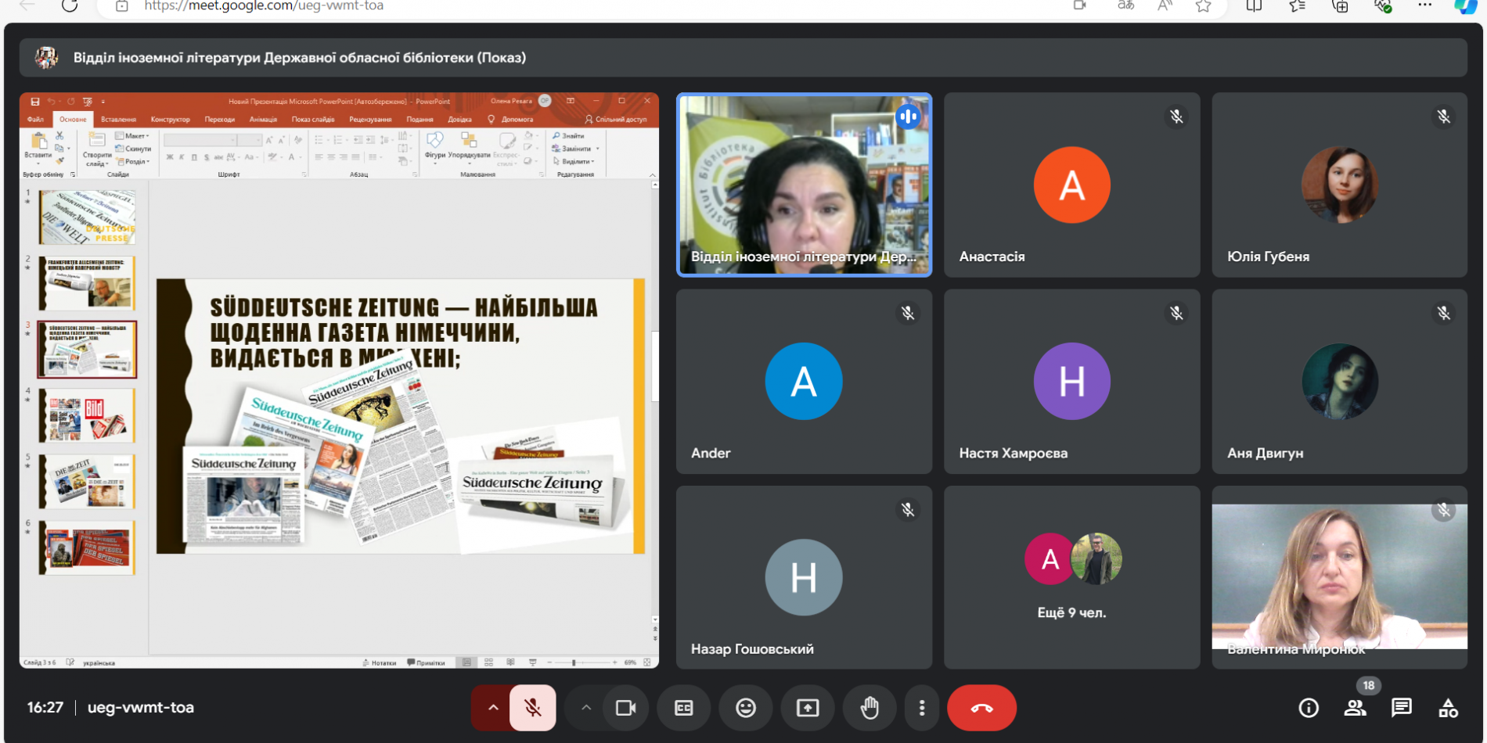Open the Анімація ribbon tab
The width and height of the screenshot is (1487, 743).
pos(263,120)
